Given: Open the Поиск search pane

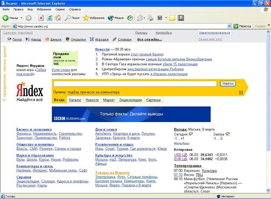Looking at the screenshot, I should pos(72,18).
